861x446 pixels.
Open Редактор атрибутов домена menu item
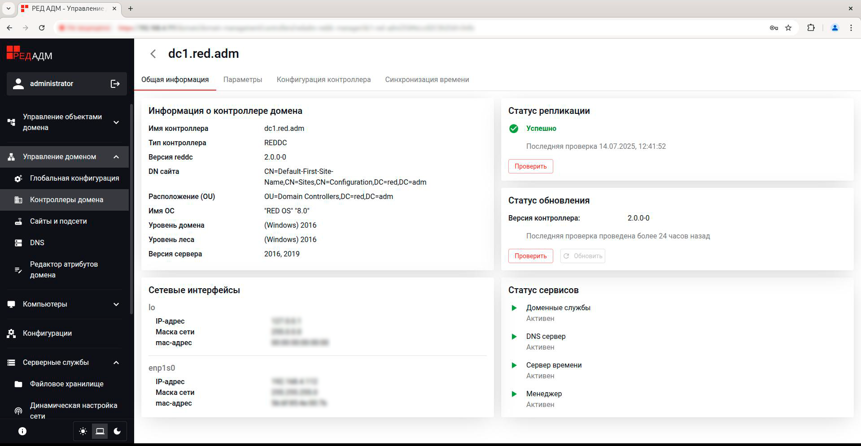65,270
